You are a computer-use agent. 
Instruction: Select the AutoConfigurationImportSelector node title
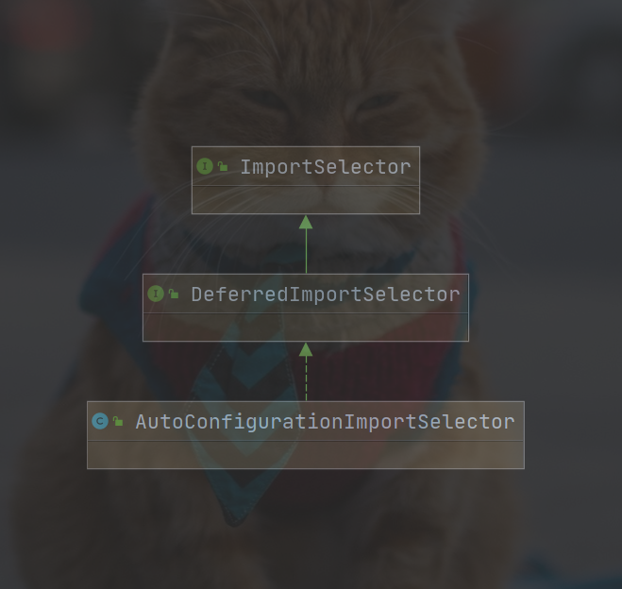coord(326,422)
